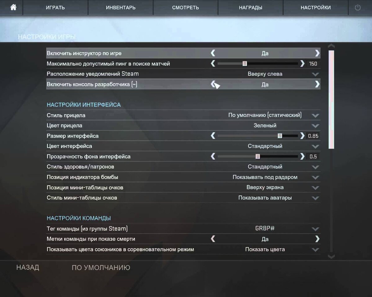Image resolution: width=372 pixels, height=297 pixels.
Task: Increase Прозрачность фона интерфейса right arrow
Action: point(302,156)
